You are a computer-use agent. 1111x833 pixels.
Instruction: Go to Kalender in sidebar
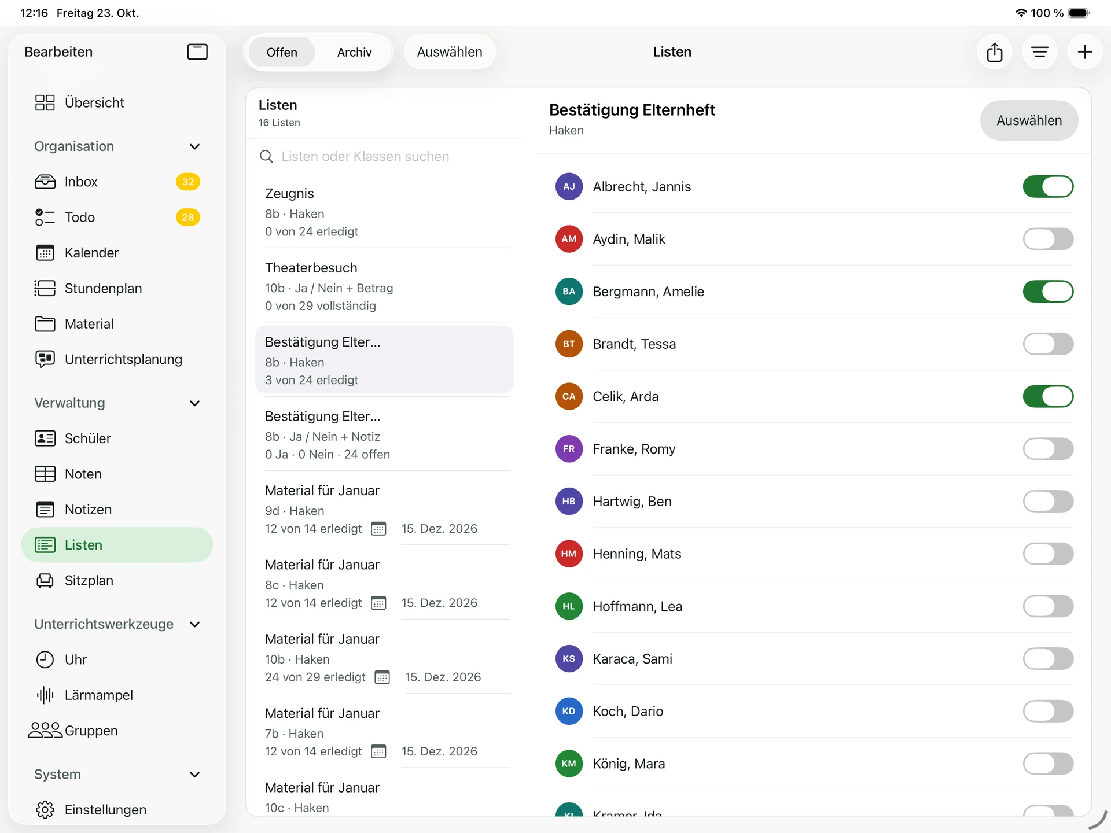117,253
